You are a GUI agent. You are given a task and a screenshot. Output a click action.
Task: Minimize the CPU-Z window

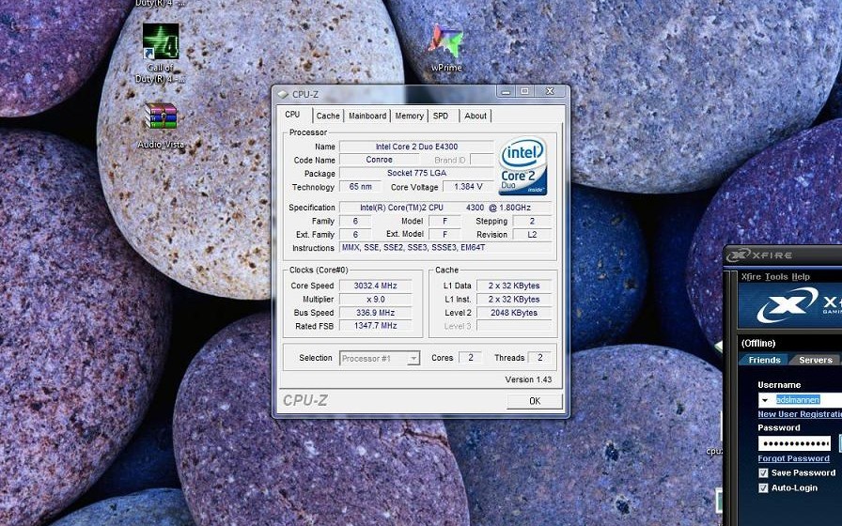pos(505,92)
